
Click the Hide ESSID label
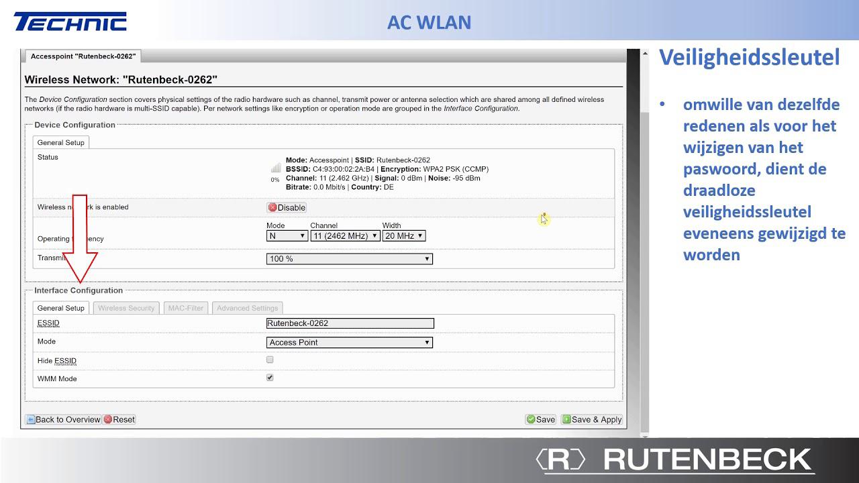57,361
